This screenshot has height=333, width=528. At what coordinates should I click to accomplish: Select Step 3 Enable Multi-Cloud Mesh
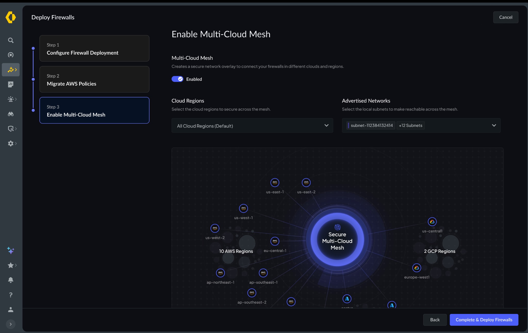pos(94,110)
